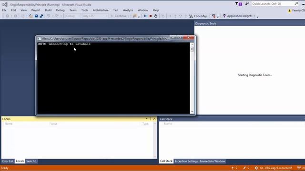Switch to the Locals tab

point(20,161)
